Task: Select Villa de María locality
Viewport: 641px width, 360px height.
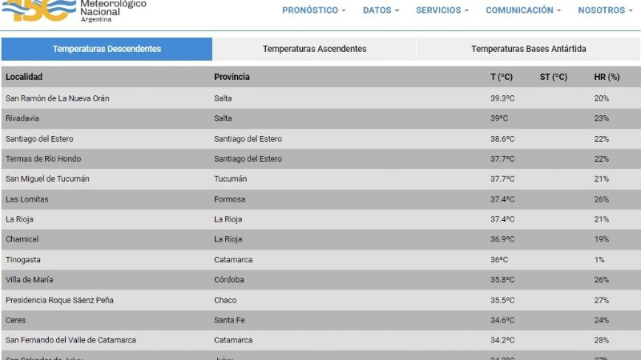Action: (30, 279)
